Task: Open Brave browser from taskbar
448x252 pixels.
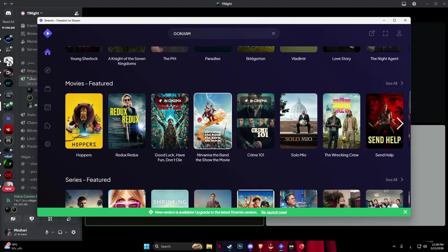Action: (x=260, y=246)
